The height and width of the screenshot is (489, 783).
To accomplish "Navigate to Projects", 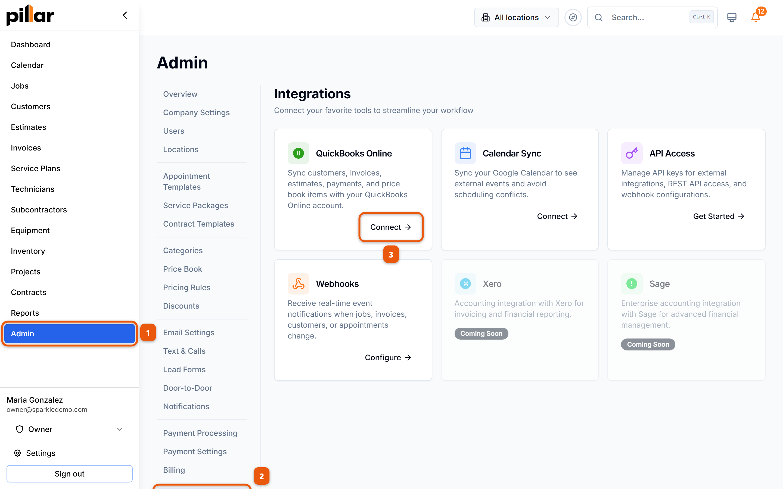I will click(70, 272).
